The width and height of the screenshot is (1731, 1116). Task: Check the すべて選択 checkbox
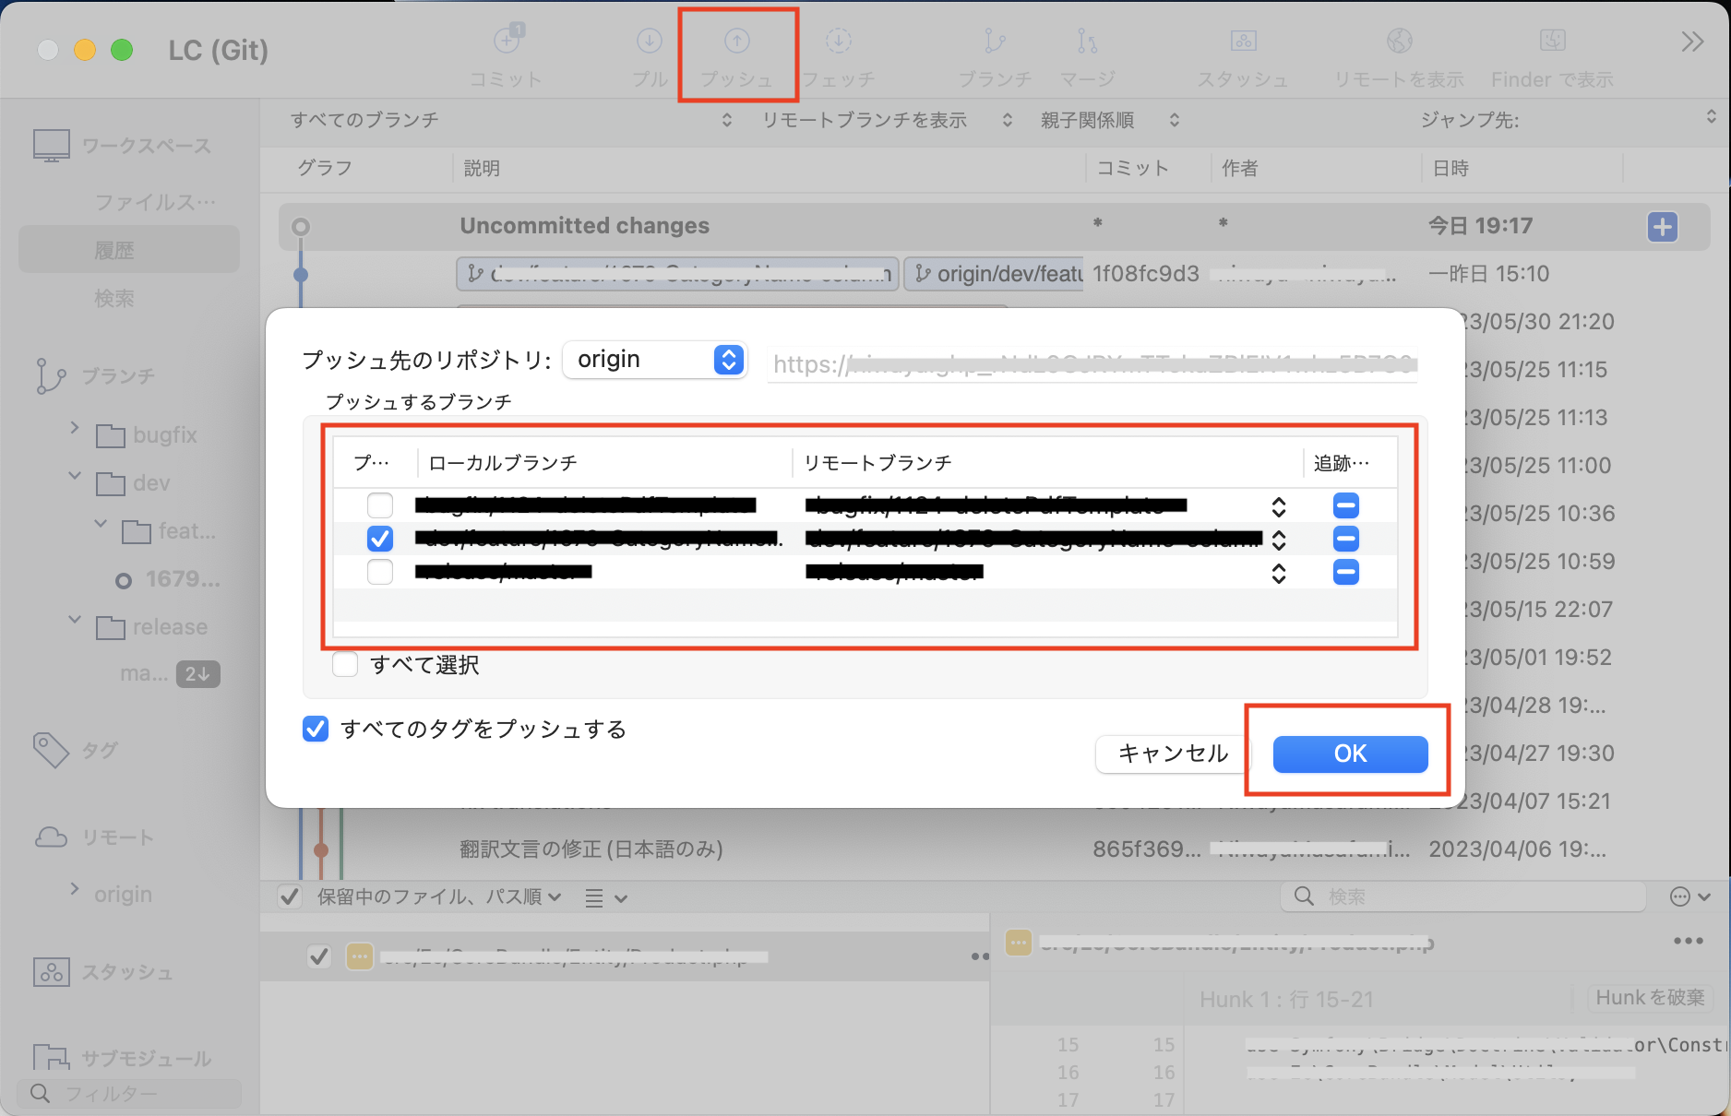coord(344,663)
